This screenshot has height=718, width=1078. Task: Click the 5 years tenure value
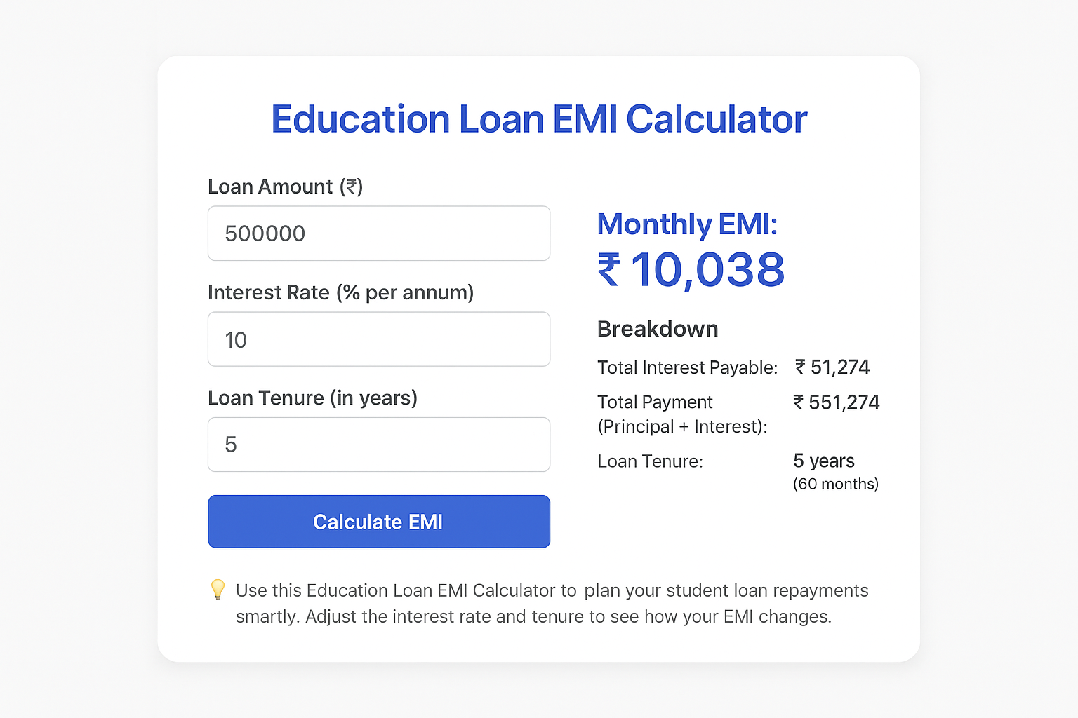(x=824, y=461)
